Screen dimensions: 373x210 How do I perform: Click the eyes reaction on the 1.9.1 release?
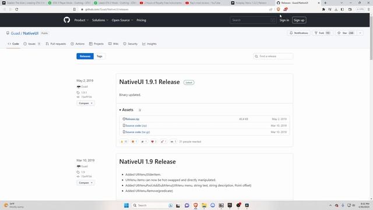173,142
